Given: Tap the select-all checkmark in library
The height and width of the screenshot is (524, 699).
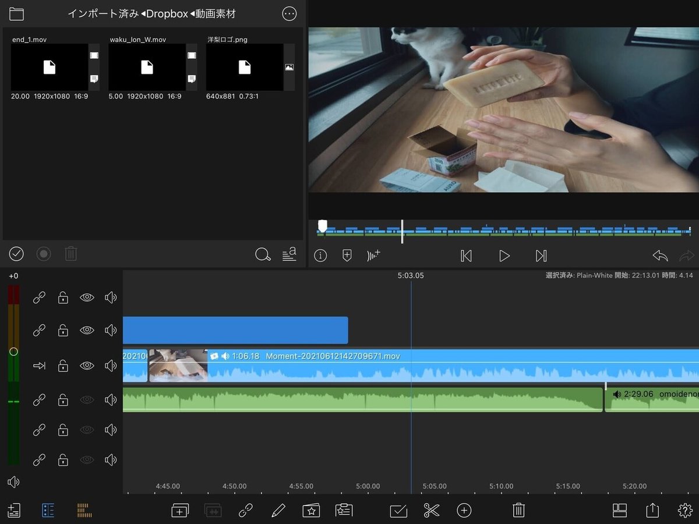Looking at the screenshot, I should point(16,254).
